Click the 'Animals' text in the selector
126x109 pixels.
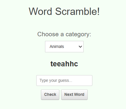click(57, 46)
